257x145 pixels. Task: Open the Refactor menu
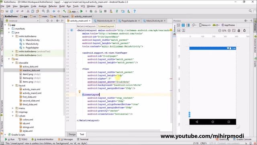[53, 6]
